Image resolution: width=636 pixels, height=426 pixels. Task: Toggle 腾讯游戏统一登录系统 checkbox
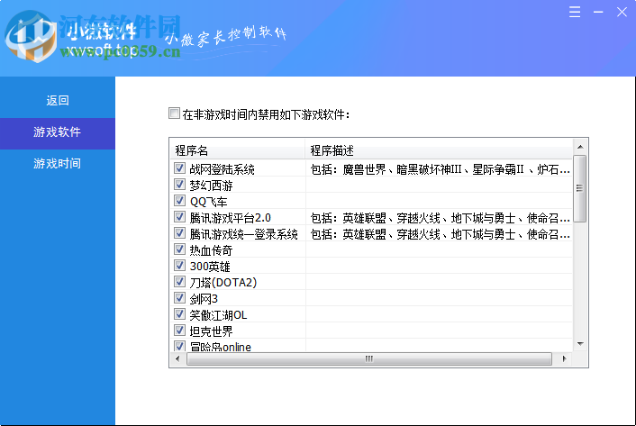tap(179, 233)
